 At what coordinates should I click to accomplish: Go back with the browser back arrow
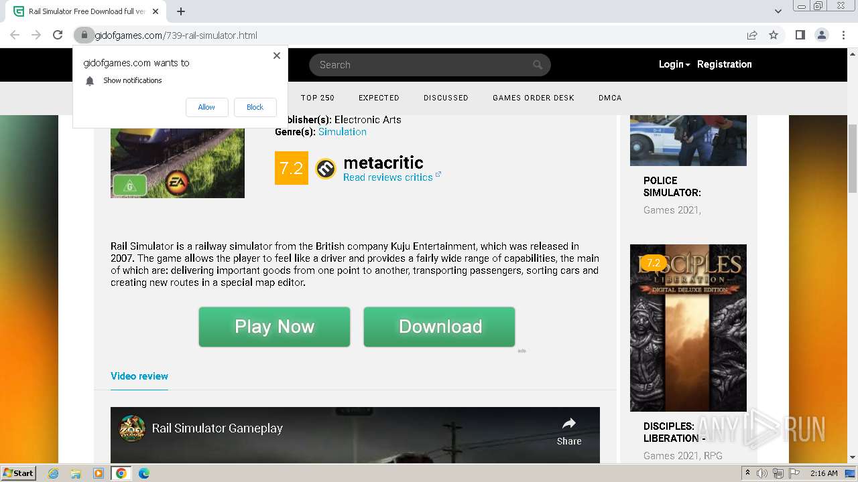pyautogui.click(x=15, y=35)
